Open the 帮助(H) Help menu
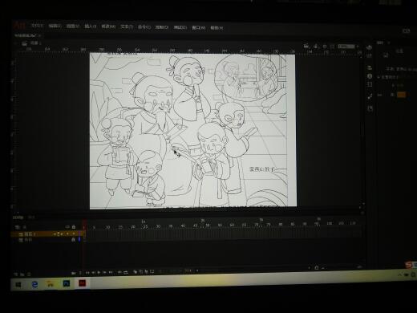 point(217,27)
